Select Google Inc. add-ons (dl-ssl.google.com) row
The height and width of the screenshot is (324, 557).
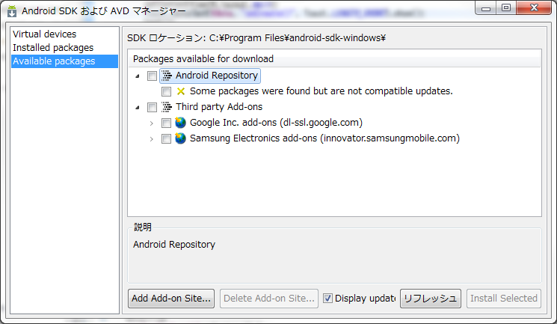pos(276,123)
